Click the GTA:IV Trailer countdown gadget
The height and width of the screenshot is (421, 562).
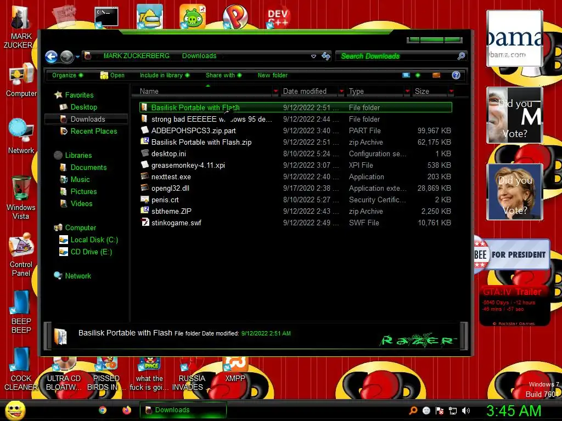pos(514,306)
